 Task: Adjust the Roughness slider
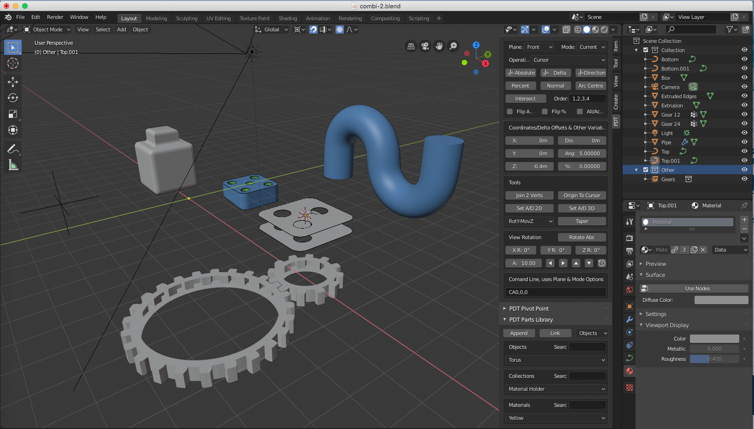coord(714,359)
